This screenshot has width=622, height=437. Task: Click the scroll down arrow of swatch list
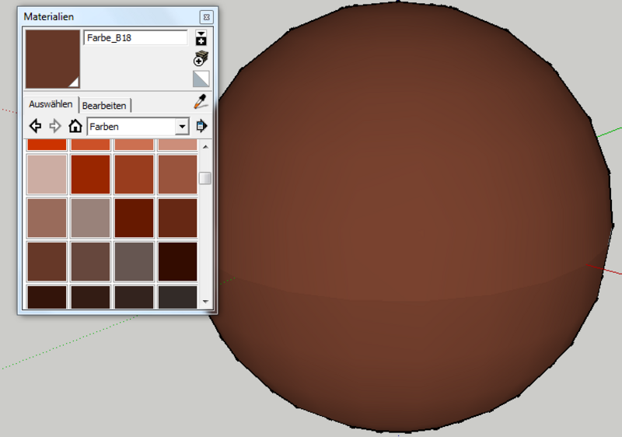pos(205,301)
